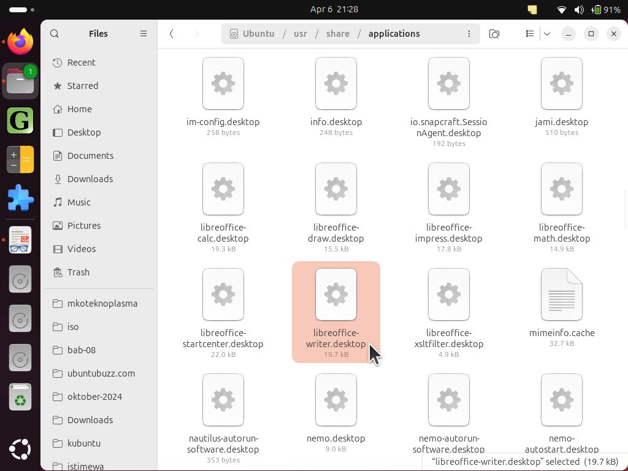Switch to list view
Image resolution: width=628 pixels, height=471 pixels.
tap(530, 34)
